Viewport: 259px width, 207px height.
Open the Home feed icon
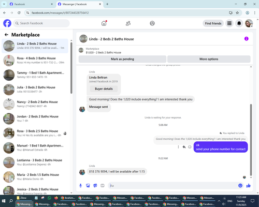click(104, 23)
